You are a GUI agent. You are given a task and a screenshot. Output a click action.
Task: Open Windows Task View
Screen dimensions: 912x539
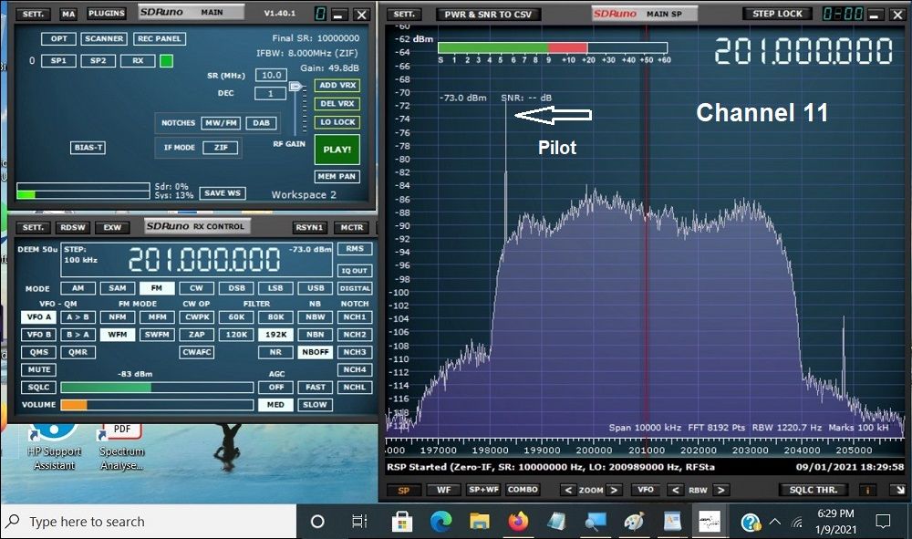tap(359, 522)
